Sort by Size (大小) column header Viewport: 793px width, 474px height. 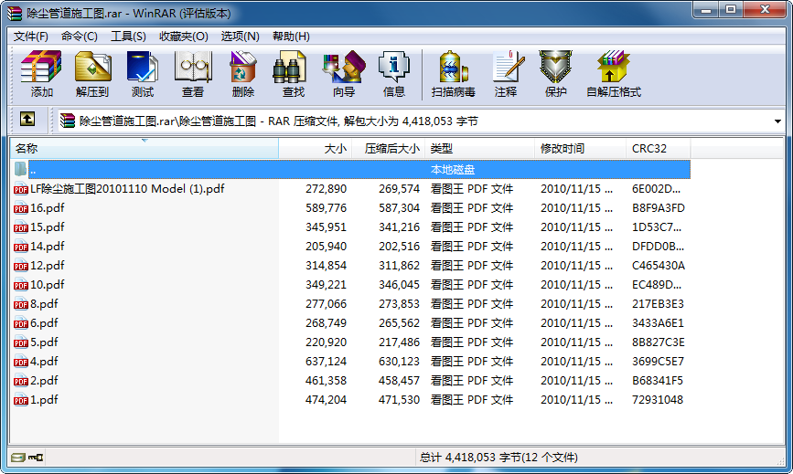[315, 148]
